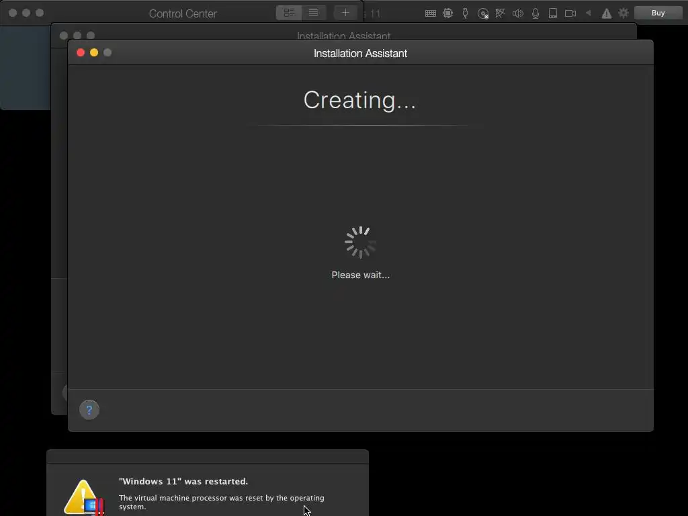Click the Control Center window title
Screen dimensions: 688x516
(x=183, y=13)
